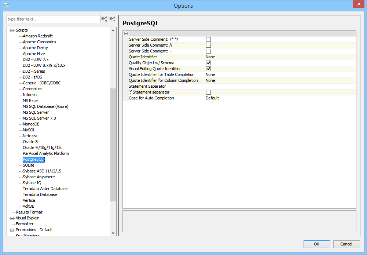Toggle ';' Statement separator checkbox
The image size is (367, 255).
pyautogui.click(x=208, y=92)
